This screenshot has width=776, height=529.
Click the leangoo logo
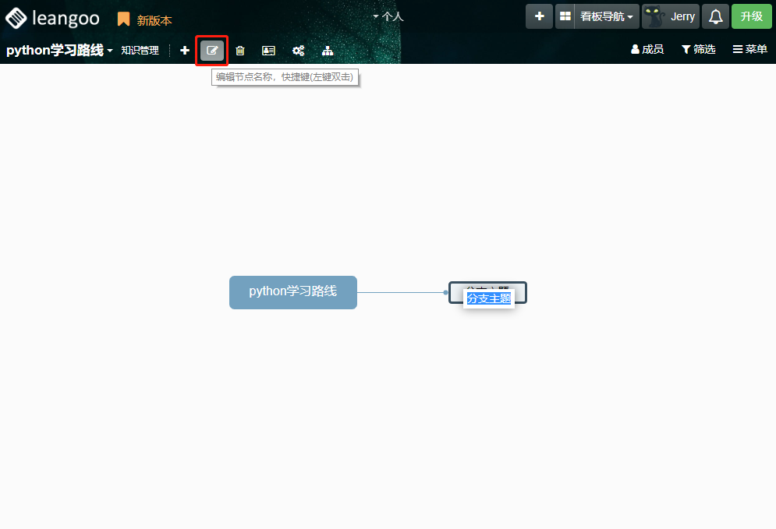pos(52,18)
